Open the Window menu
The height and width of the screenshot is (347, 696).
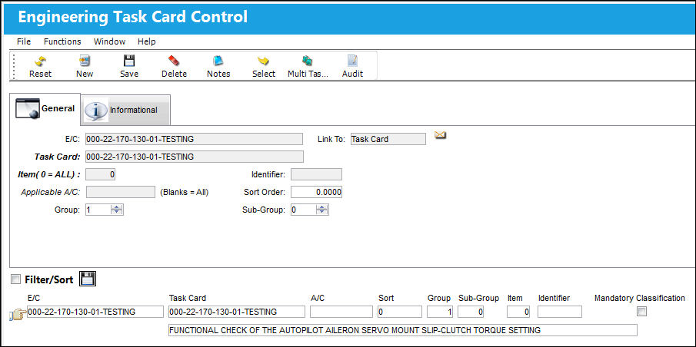click(x=110, y=41)
